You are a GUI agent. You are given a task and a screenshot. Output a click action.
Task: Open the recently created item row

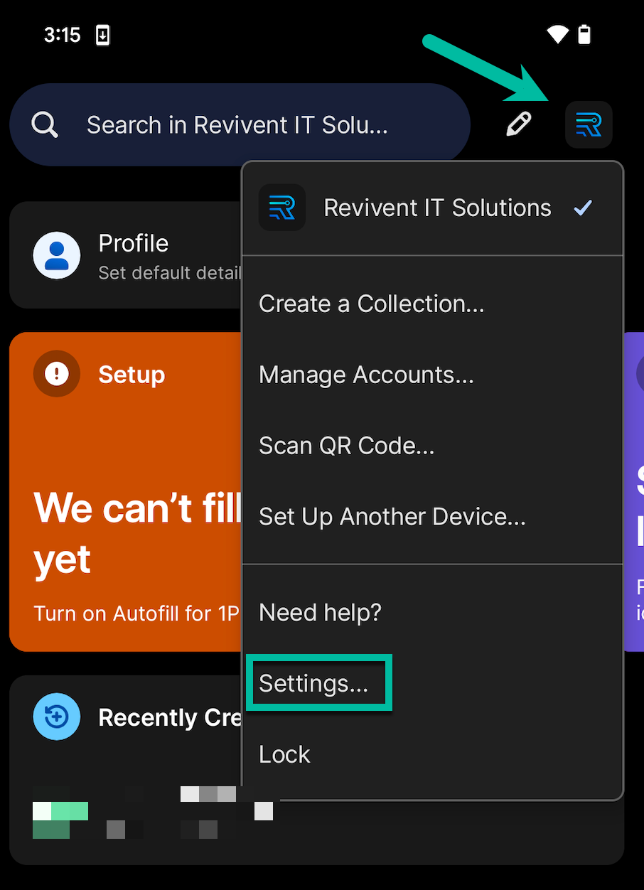click(153, 812)
